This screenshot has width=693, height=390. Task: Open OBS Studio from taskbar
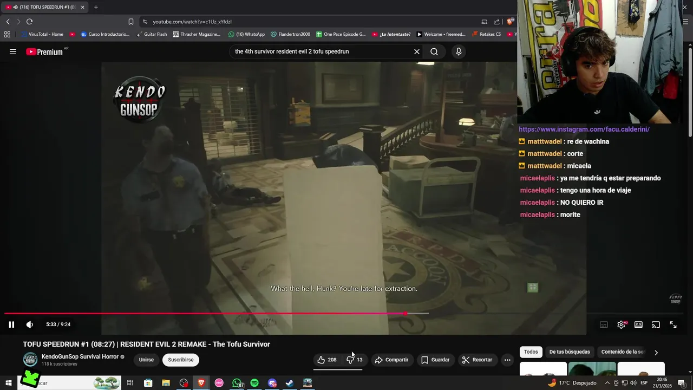tap(184, 383)
